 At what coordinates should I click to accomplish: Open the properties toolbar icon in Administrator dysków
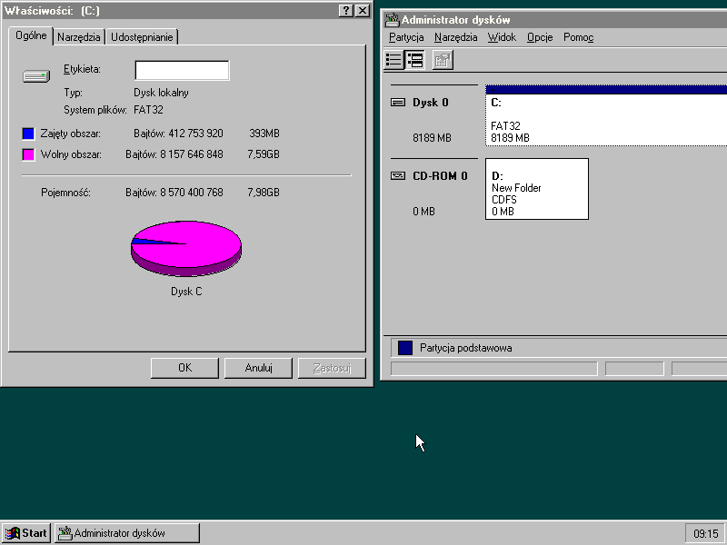443,60
